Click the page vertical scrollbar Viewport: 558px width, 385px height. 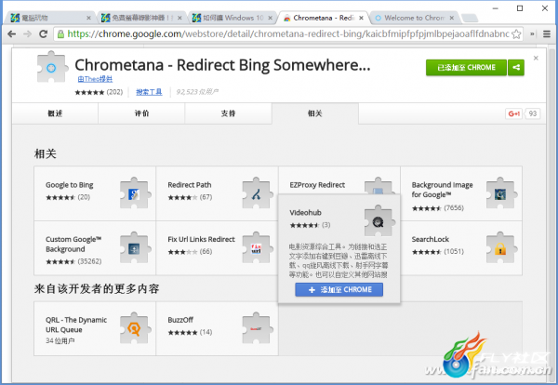(x=551, y=214)
